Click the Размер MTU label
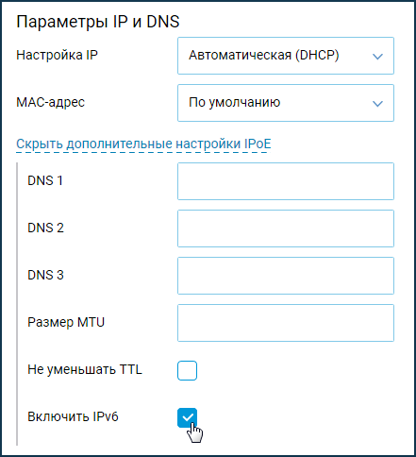Viewport: 416px width, 457px height. (66, 322)
